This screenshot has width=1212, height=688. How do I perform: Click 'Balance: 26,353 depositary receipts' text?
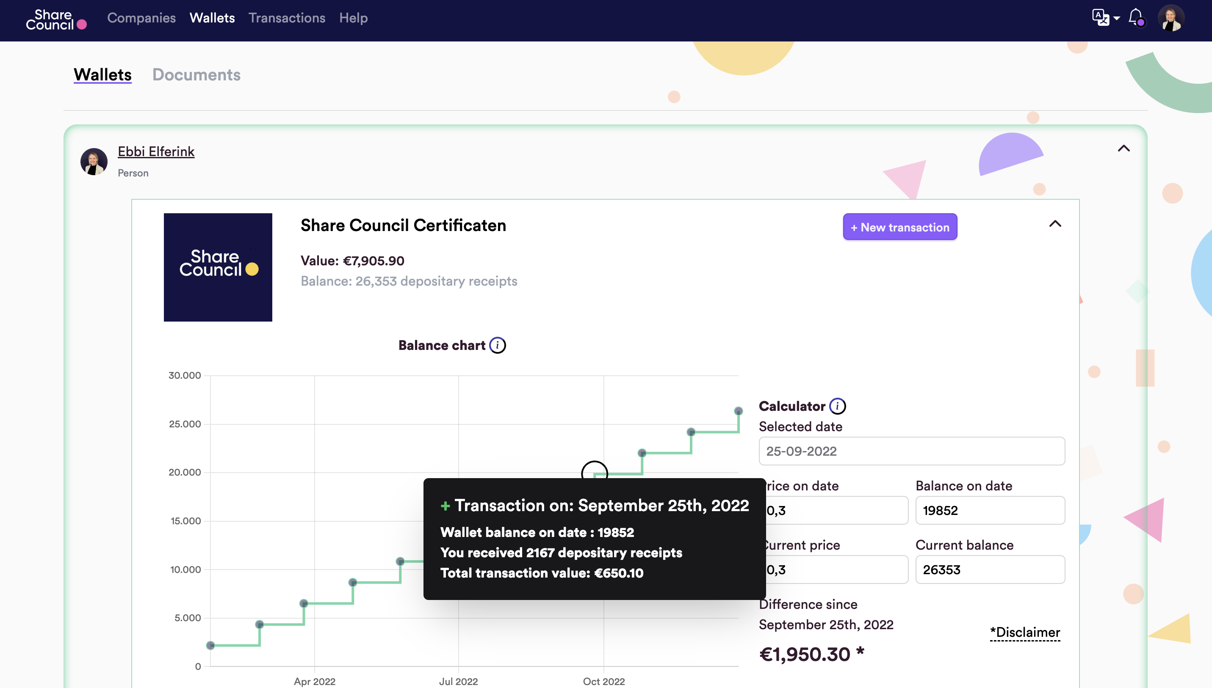click(x=409, y=281)
